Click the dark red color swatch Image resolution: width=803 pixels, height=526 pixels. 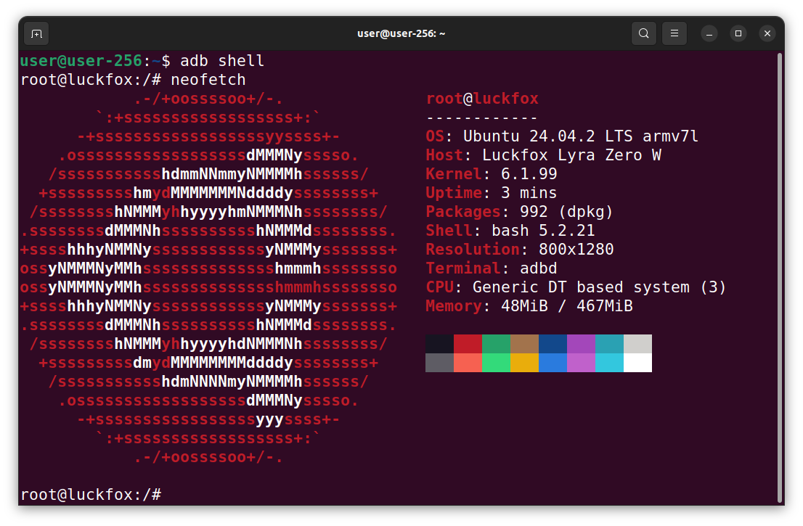[468, 344]
